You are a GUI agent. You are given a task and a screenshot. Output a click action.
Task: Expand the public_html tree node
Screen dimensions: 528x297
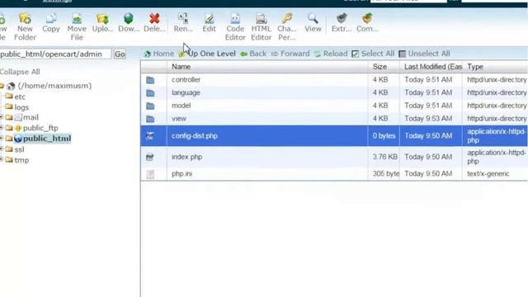point(2,139)
